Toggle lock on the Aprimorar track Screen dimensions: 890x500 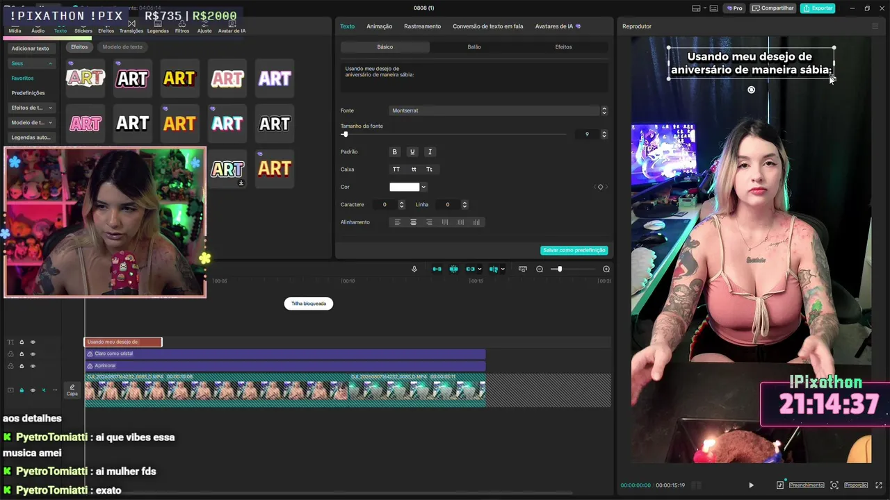tap(22, 366)
